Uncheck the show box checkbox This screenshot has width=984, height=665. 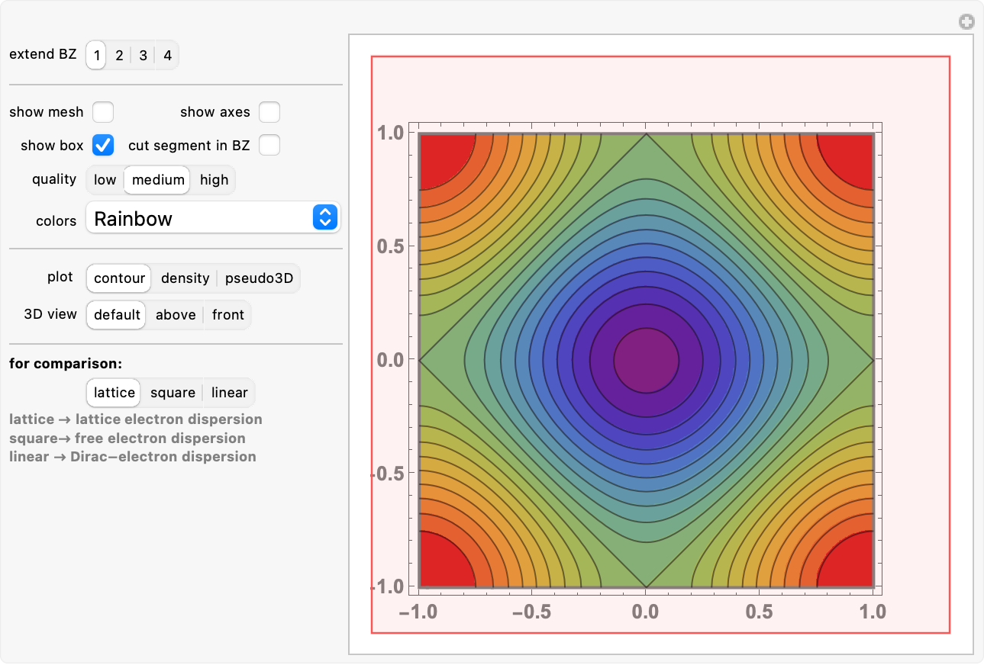[103, 145]
